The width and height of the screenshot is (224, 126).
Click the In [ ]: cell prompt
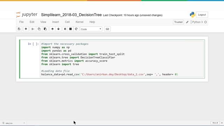[x=33, y=44]
